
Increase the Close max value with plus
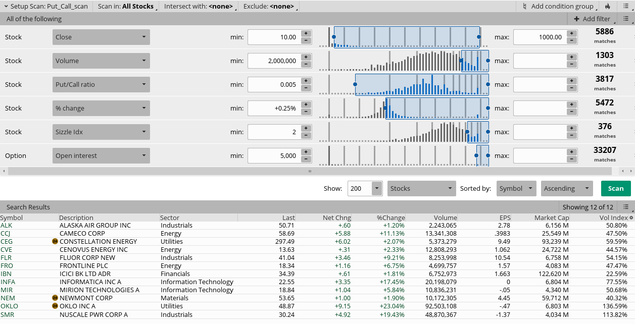(x=571, y=33)
